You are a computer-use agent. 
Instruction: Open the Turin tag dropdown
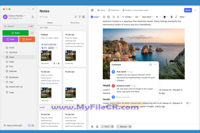(110, 127)
